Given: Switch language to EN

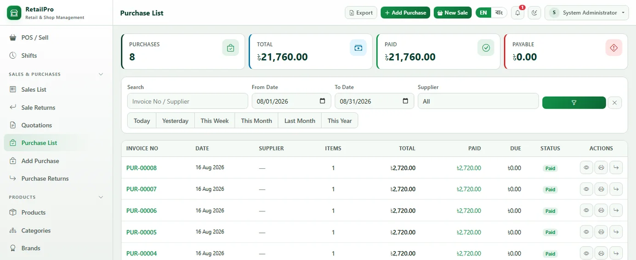Looking at the screenshot, I should [483, 13].
